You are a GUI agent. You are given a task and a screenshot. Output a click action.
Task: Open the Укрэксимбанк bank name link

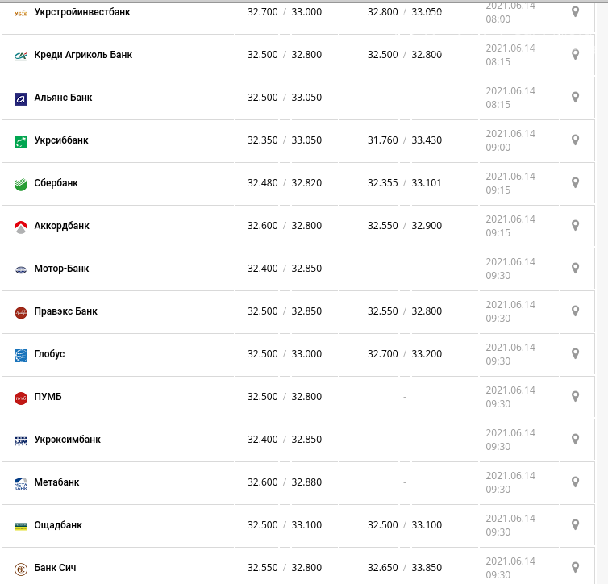[x=67, y=440]
